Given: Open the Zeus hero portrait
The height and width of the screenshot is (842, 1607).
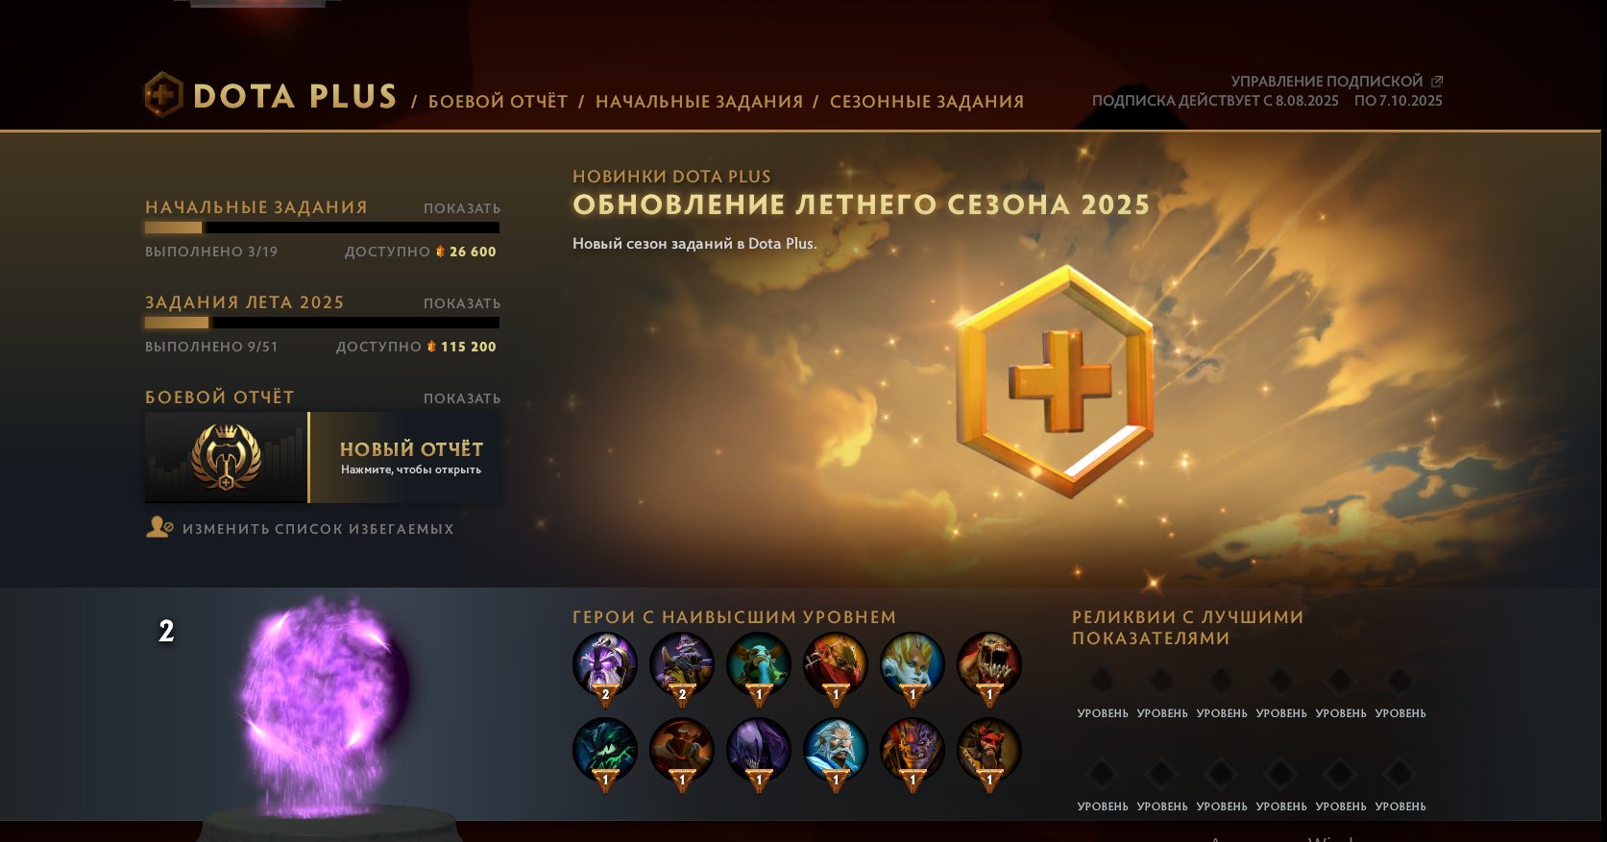Looking at the screenshot, I should [836, 750].
